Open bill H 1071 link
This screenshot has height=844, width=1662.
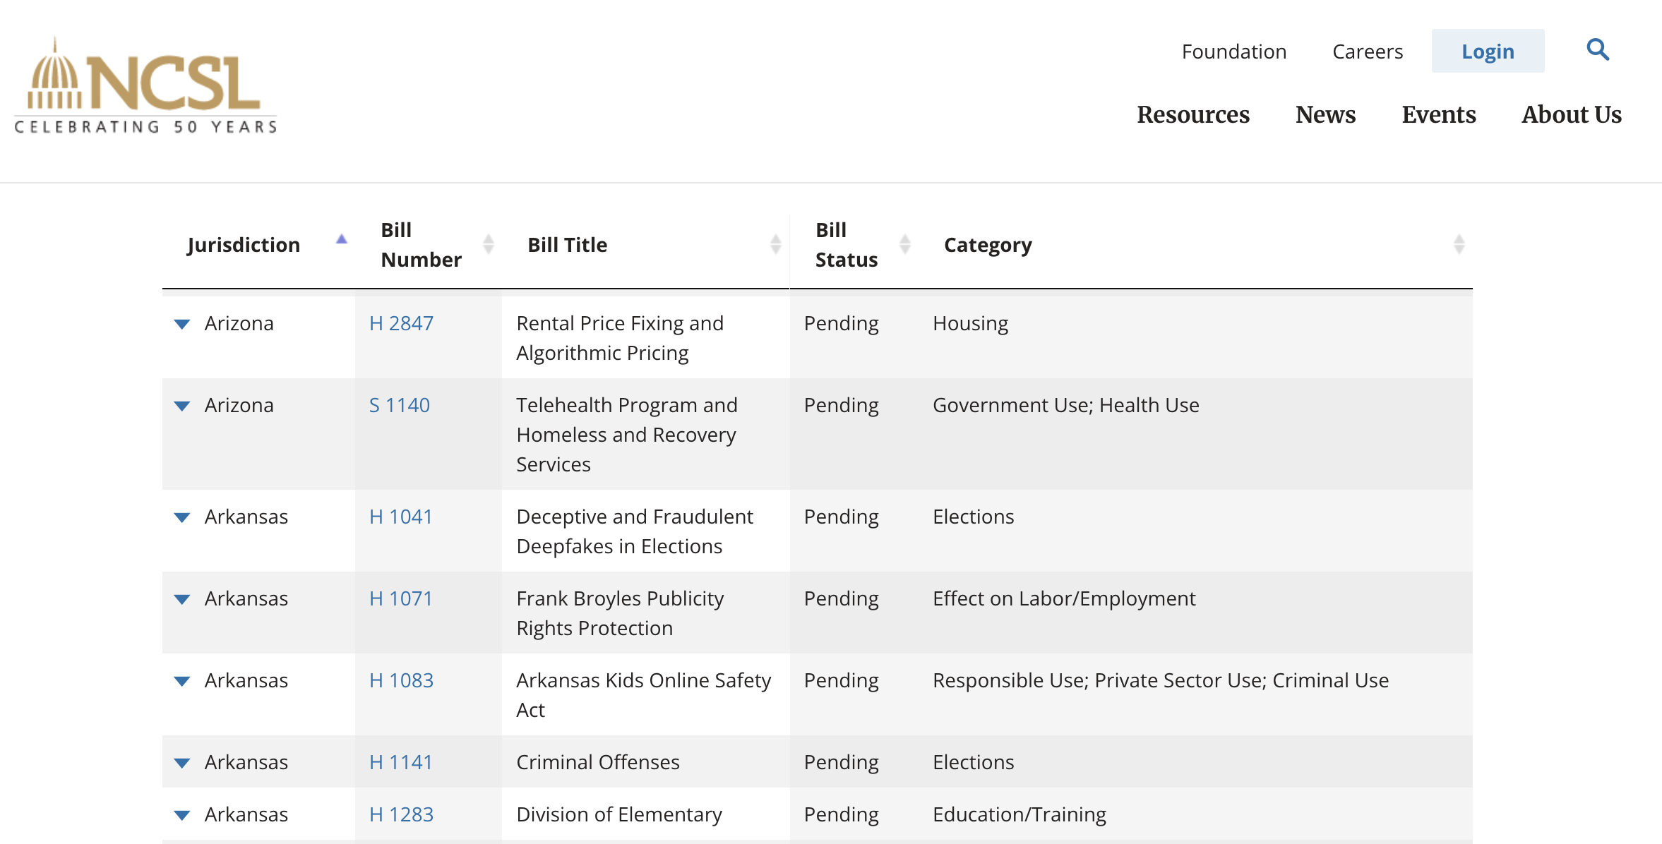click(400, 598)
